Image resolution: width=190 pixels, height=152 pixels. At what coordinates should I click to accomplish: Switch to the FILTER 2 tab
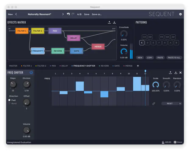(x=41, y=66)
